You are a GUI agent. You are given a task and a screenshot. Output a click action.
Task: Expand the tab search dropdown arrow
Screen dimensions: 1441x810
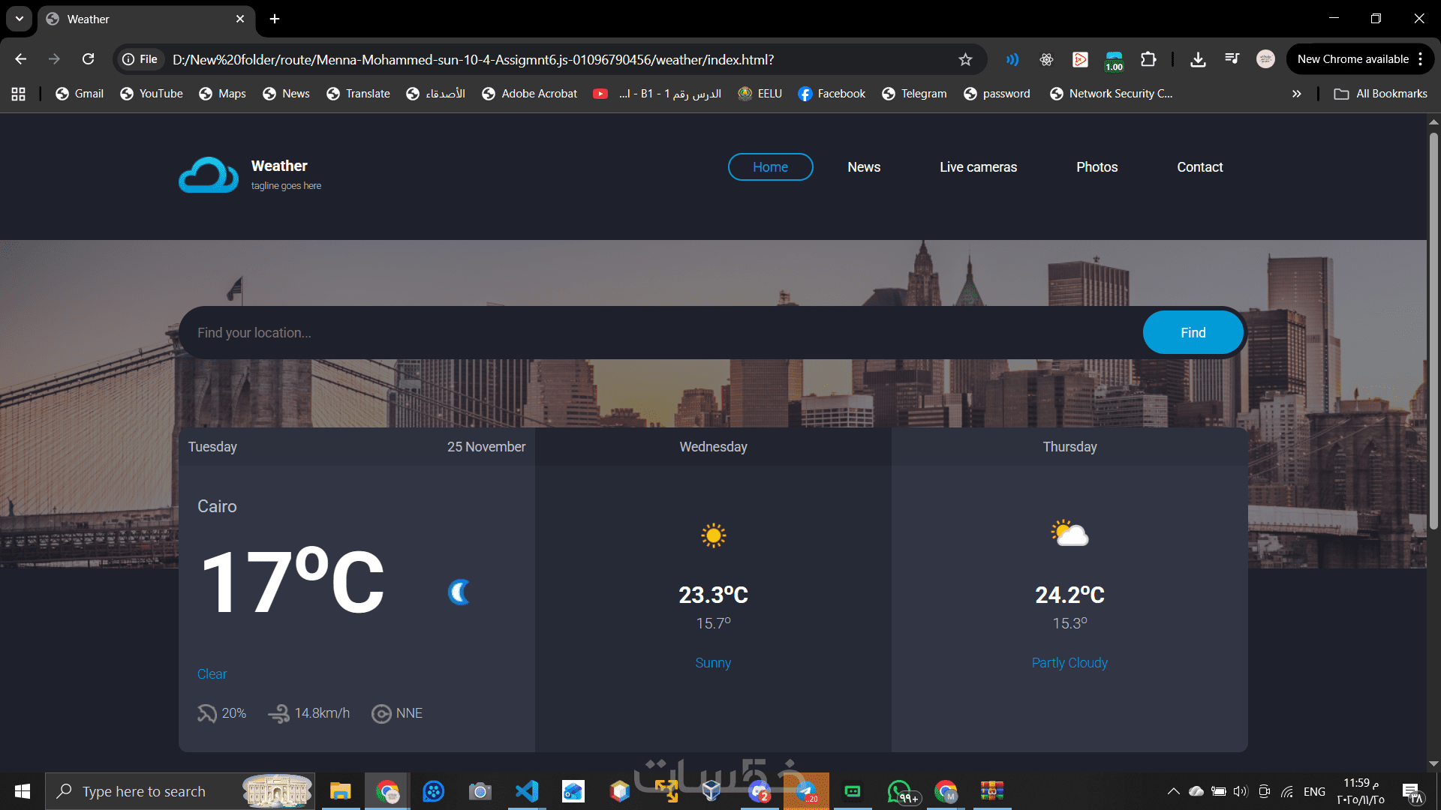coord(20,19)
